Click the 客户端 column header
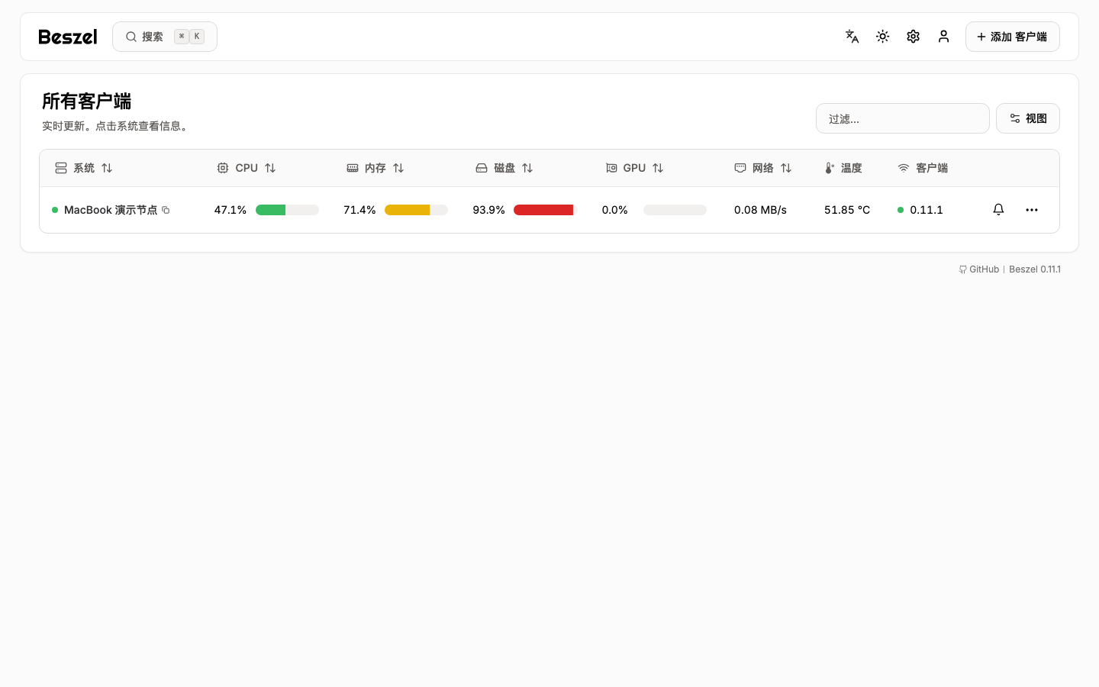Screen dimensions: 1099x687 [923, 168]
